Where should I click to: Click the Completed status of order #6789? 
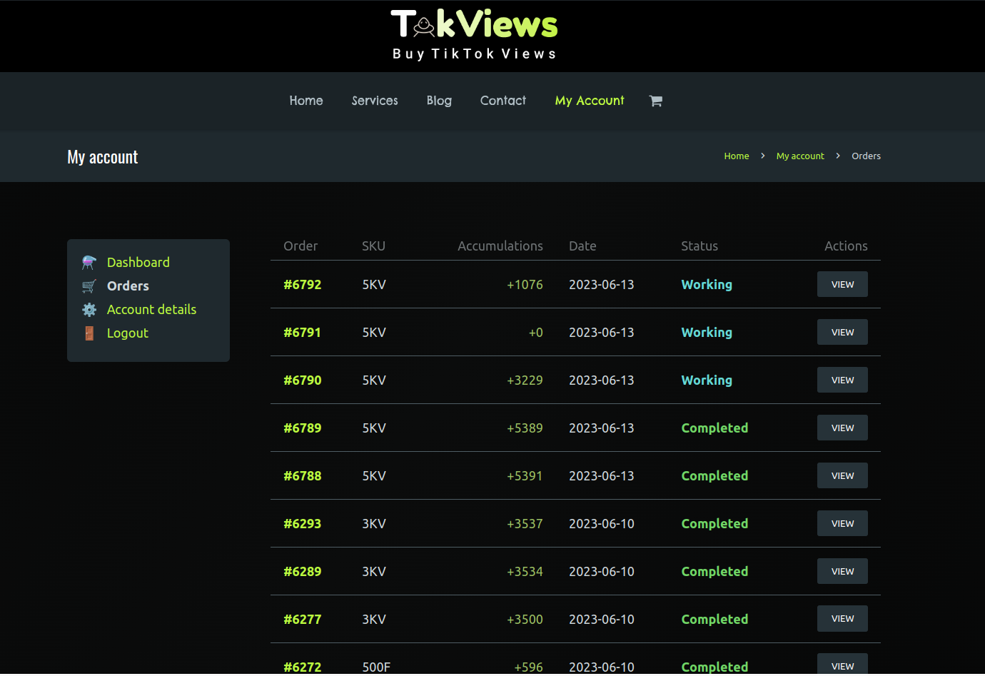click(x=714, y=428)
